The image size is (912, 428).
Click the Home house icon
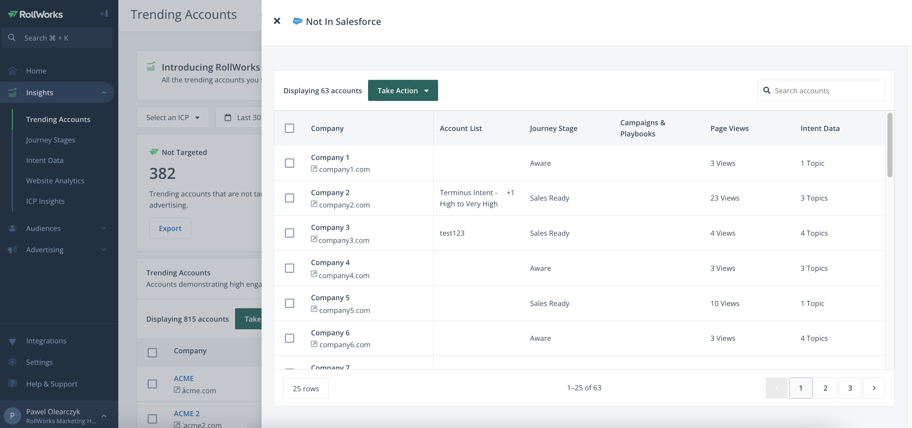point(12,71)
